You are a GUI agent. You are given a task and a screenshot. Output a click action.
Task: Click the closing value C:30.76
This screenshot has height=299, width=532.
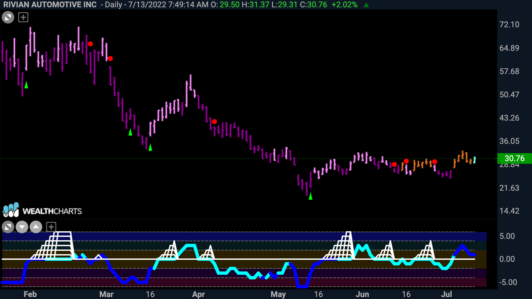tap(314, 5)
